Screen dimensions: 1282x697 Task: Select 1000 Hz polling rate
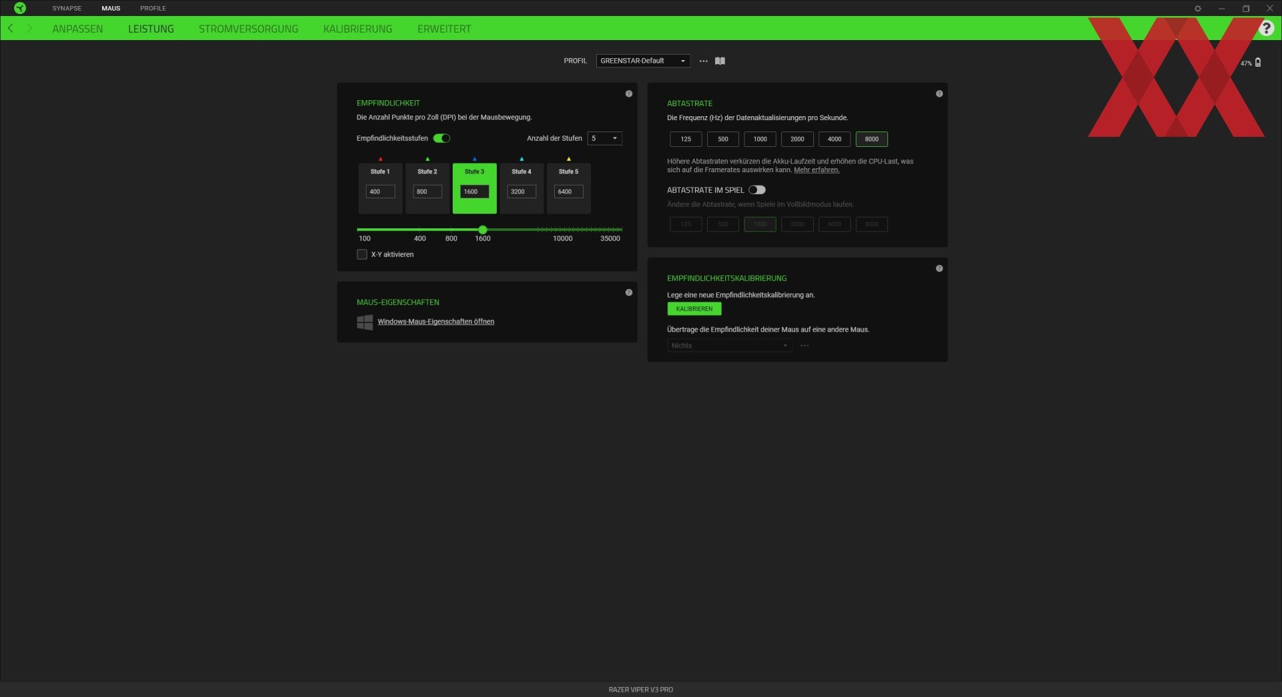760,139
